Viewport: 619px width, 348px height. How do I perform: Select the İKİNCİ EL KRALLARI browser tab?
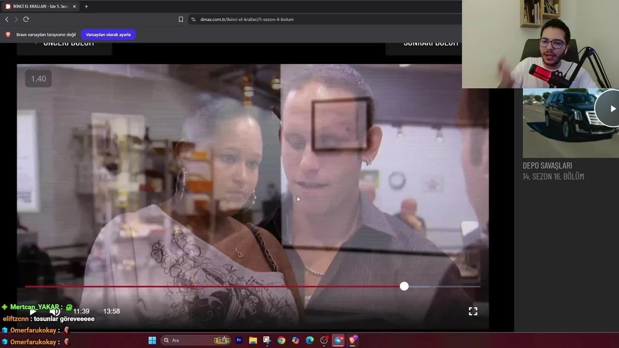41,6
